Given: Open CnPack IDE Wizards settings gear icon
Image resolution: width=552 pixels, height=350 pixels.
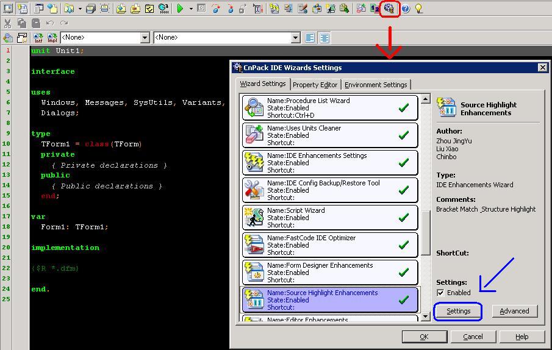Looking at the screenshot, I should pos(389,9).
